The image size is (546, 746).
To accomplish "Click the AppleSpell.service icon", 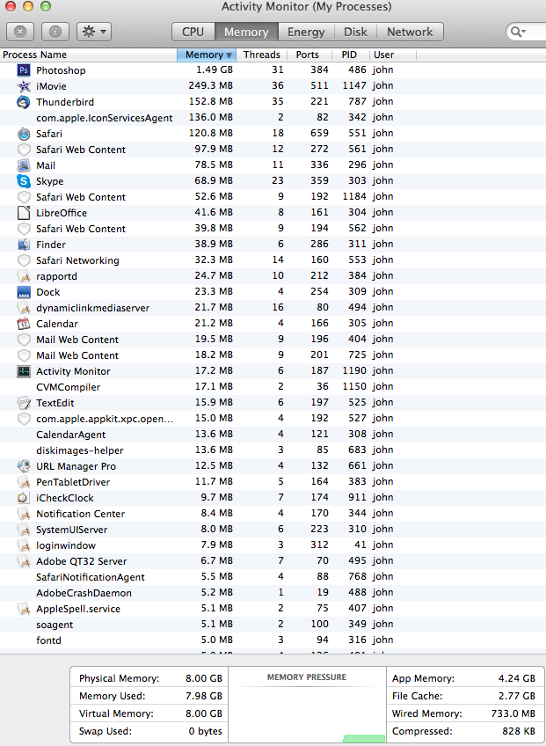I will click(24, 609).
